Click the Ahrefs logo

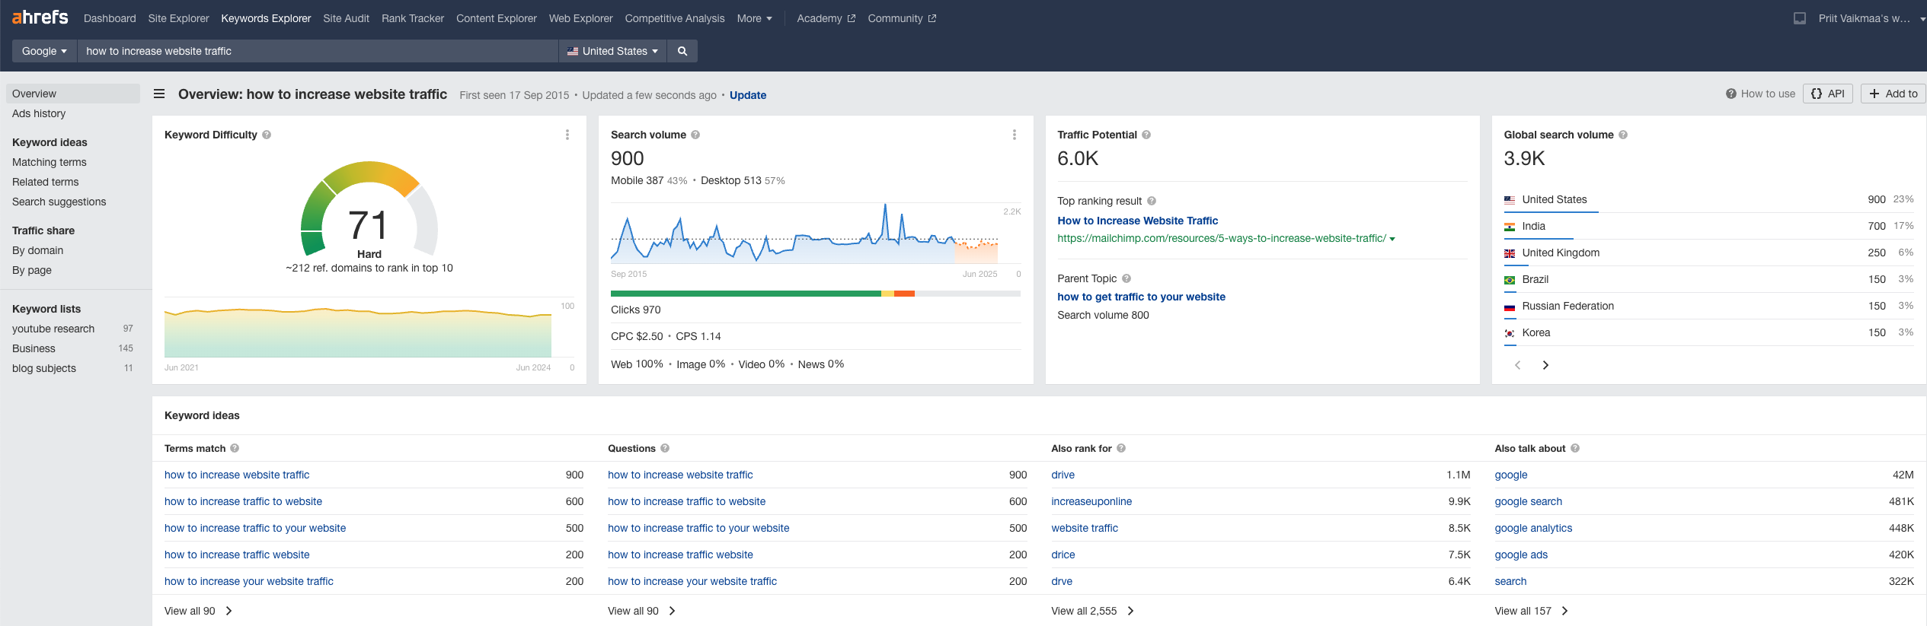click(40, 17)
